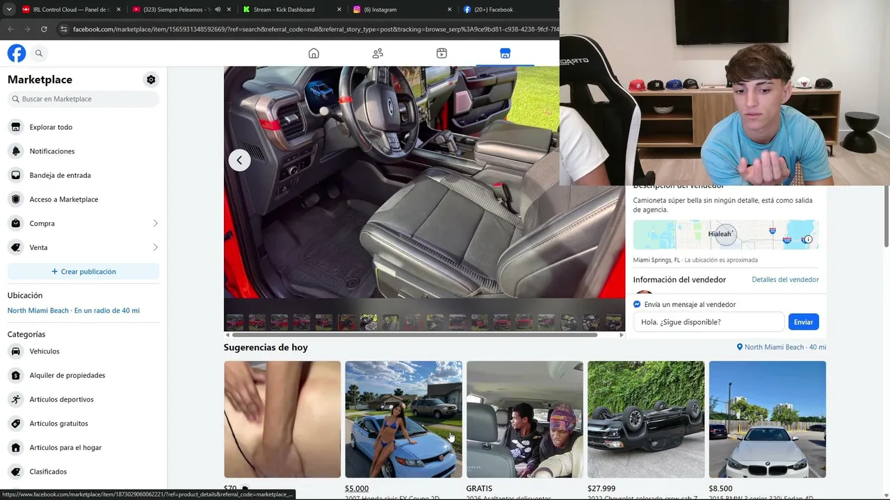Close the IRL Control Cloud tab
The width and height of the screenshot is (890, 500).
pos(118,10)
